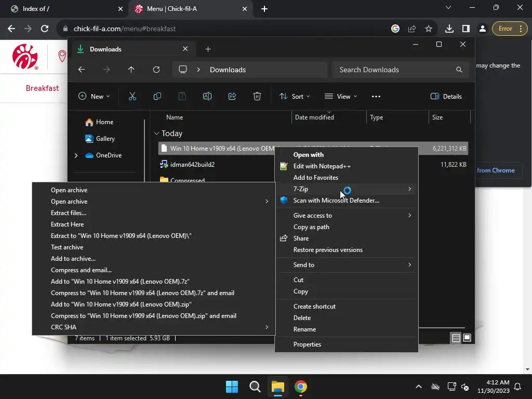Viewport: 532px width, 399px height.
Task: Click the Error button in Chrome
Action: pos(509,29)
